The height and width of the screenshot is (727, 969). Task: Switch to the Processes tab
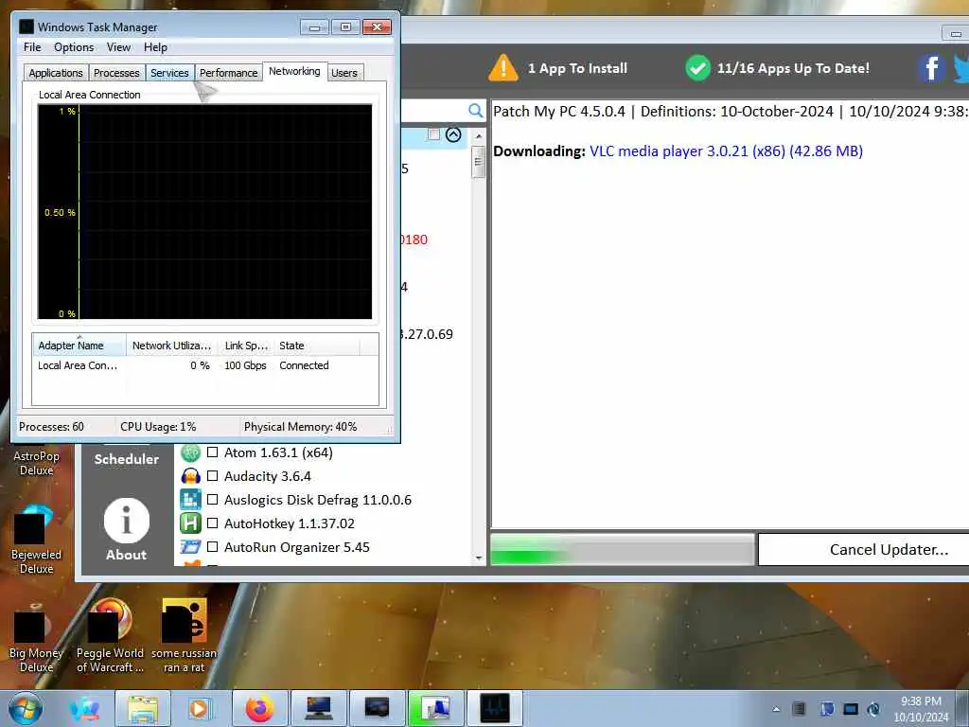(116, 73)
